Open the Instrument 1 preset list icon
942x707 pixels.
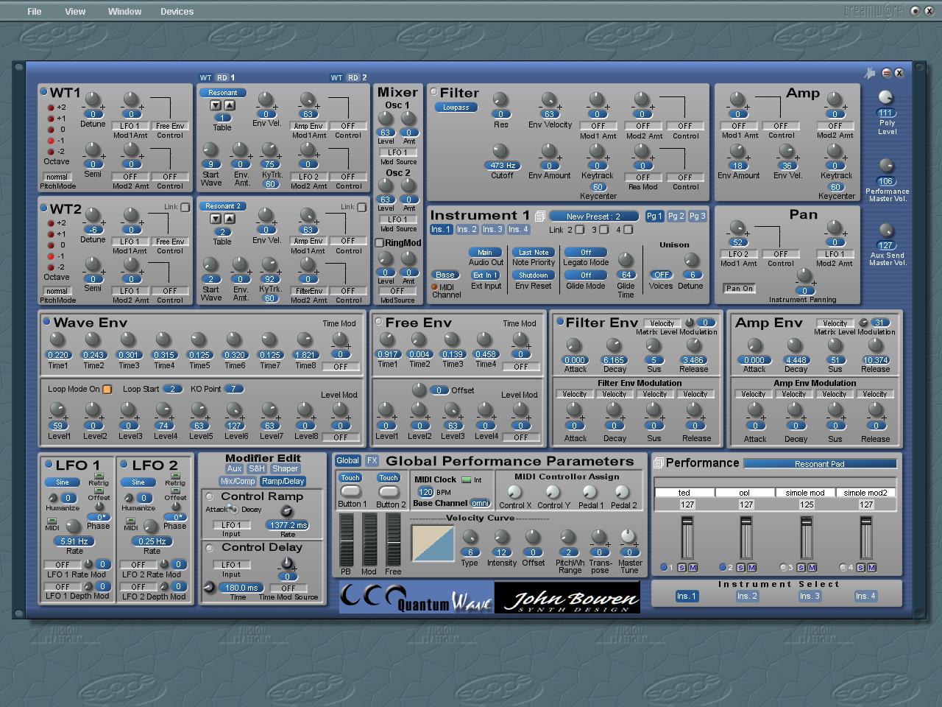coord(539,216)
